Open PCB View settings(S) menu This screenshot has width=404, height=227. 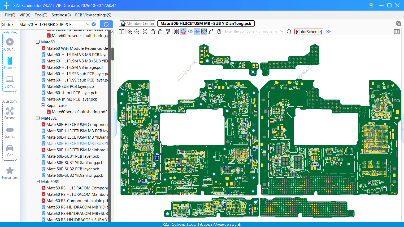pyautogui.click(x=93, y=15)
